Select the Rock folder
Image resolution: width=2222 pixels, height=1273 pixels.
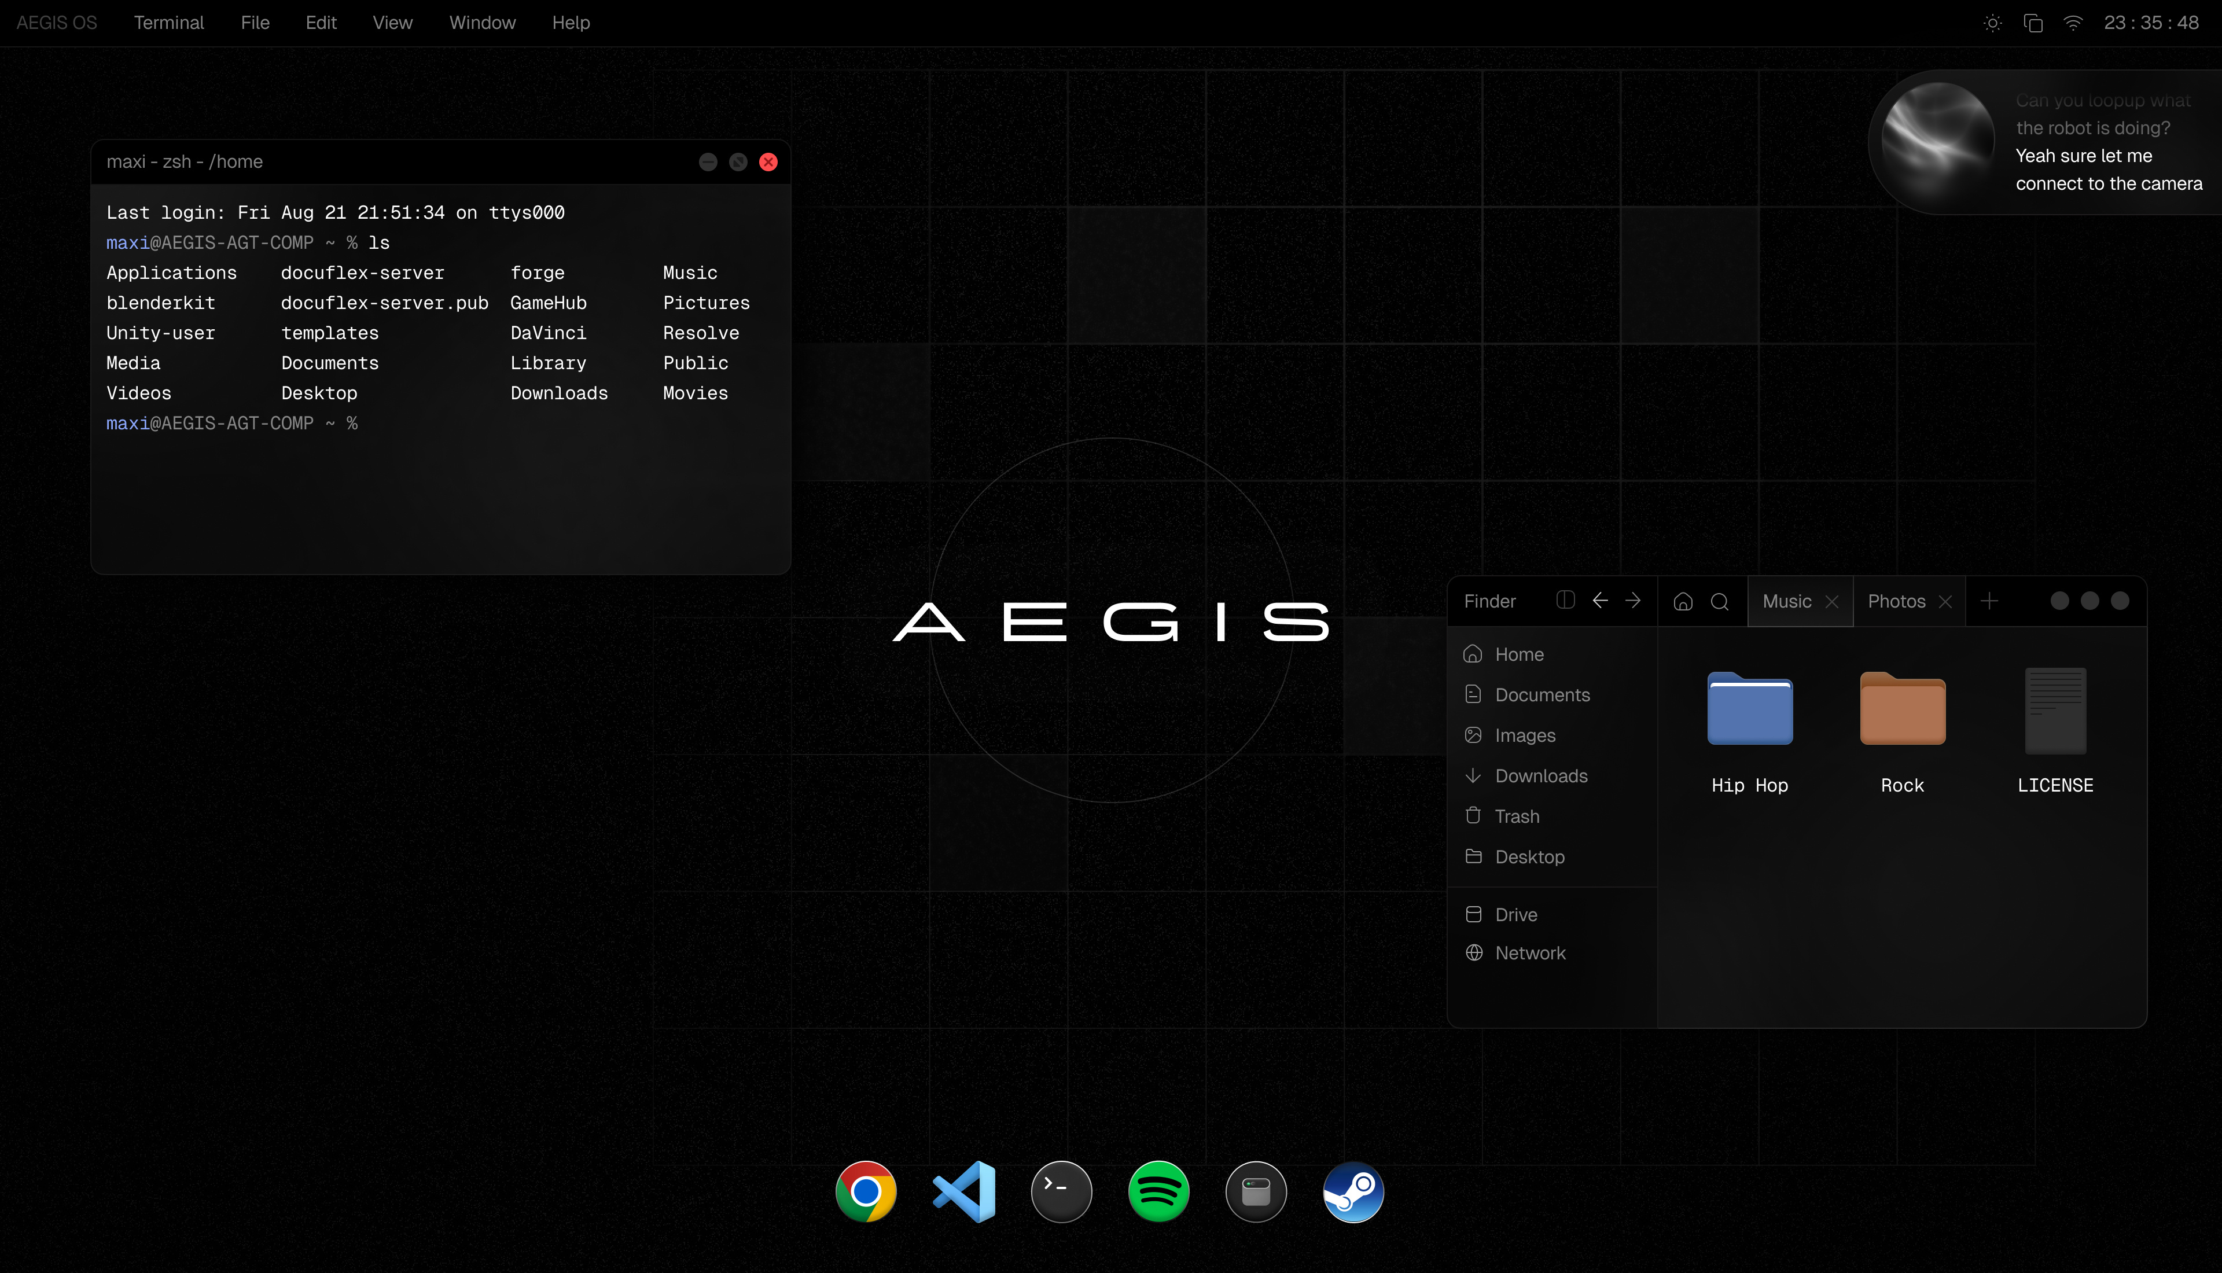pos(1902,732)
